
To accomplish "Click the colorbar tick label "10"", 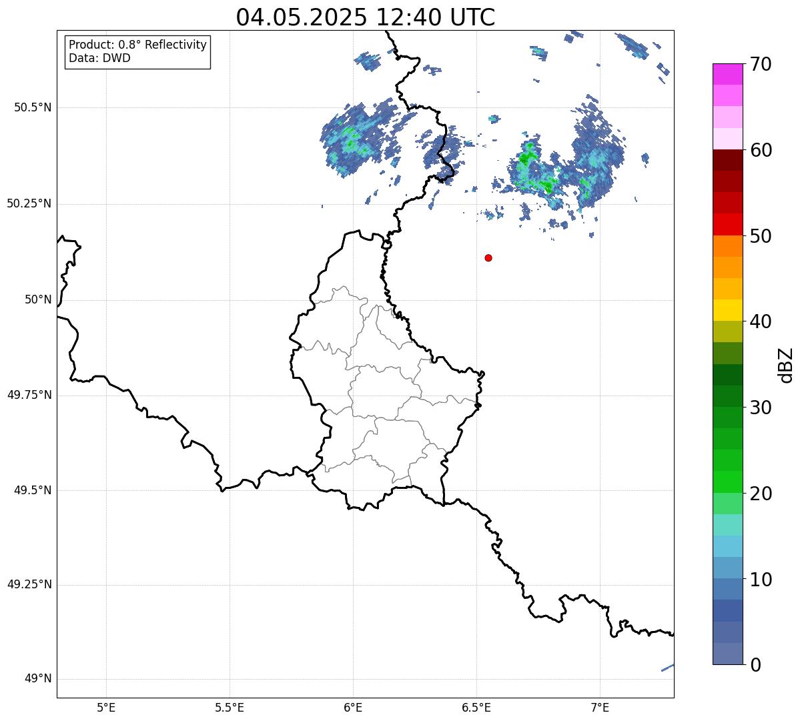I will tap(761, 579).
